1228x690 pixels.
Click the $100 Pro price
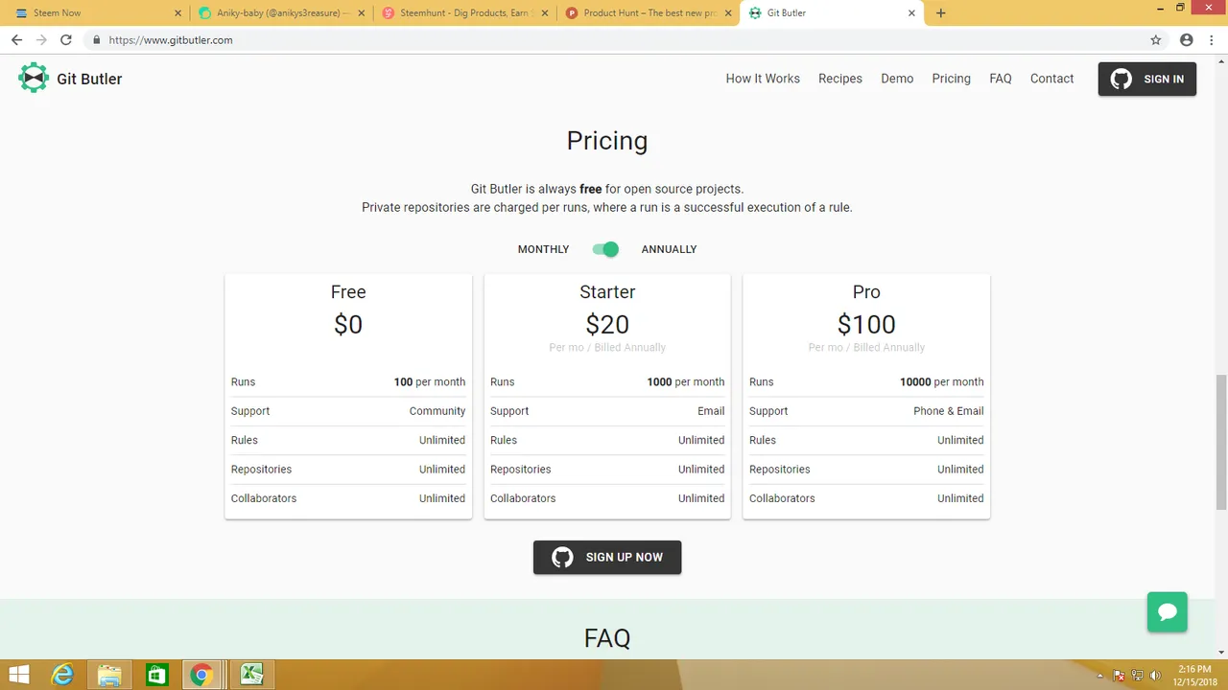[866, 325]
